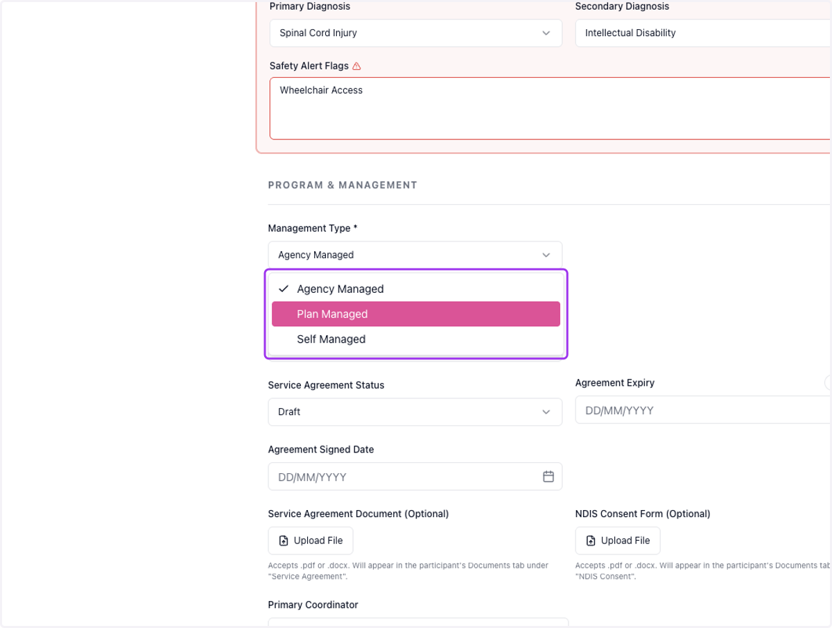Click the Management Type label
Viewport: 832px width, 628px height.
(313, 228)
